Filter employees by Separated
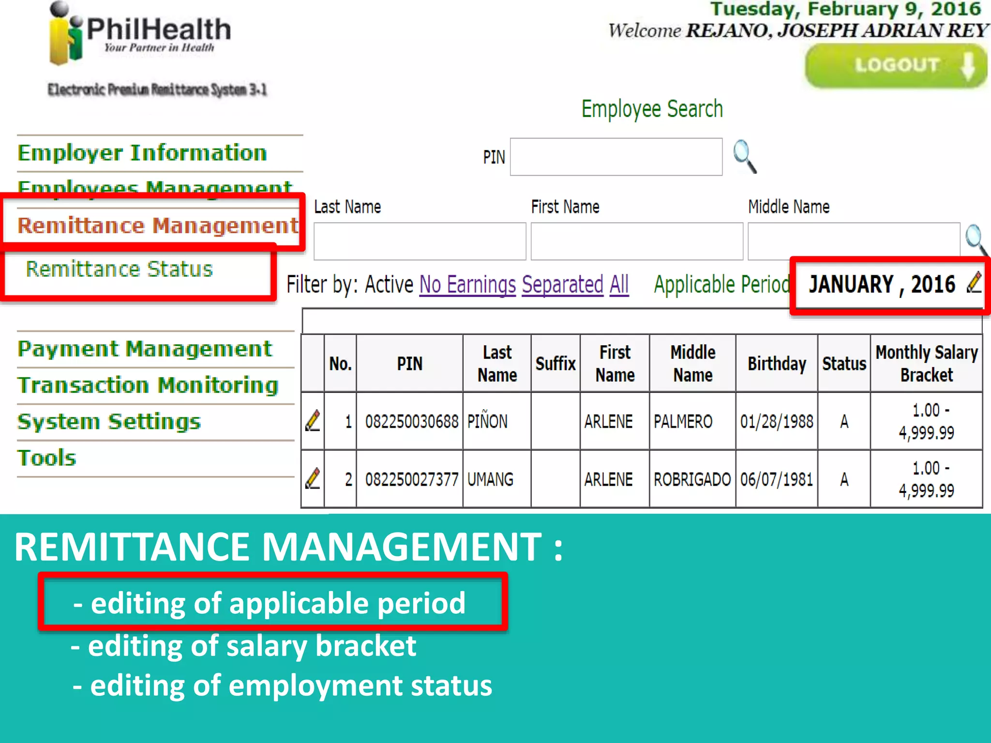Screen dimensions: 991x743 (x=562, y=284)
